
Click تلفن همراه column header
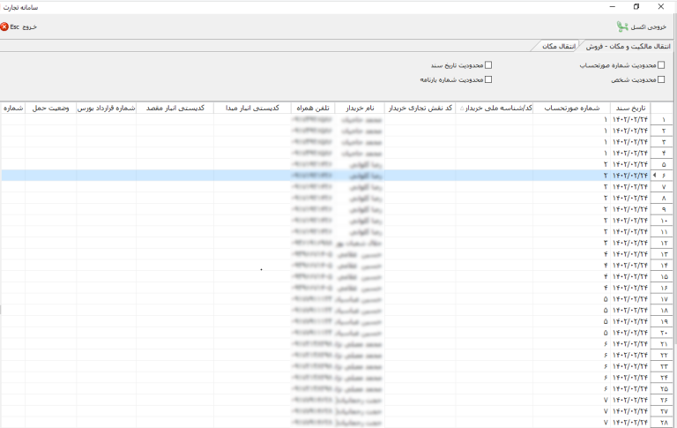pyautogui.click(x=313, y=108)
